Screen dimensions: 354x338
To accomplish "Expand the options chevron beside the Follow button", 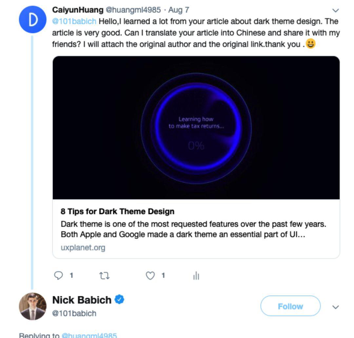I will (336, 307).
